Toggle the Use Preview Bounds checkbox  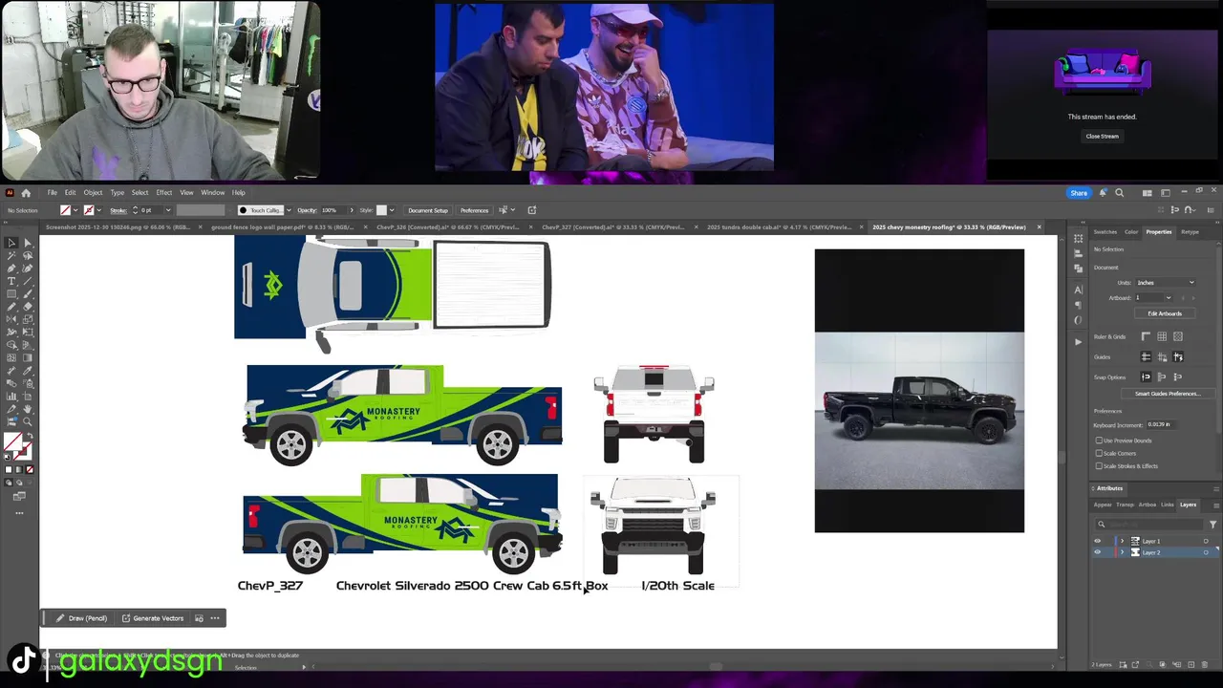(1099, 441)
